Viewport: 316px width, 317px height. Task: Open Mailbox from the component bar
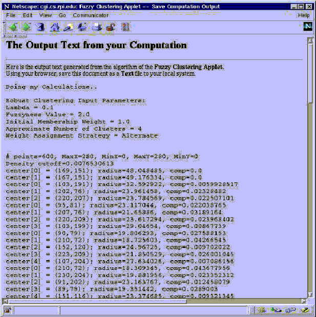pos(276,310)
